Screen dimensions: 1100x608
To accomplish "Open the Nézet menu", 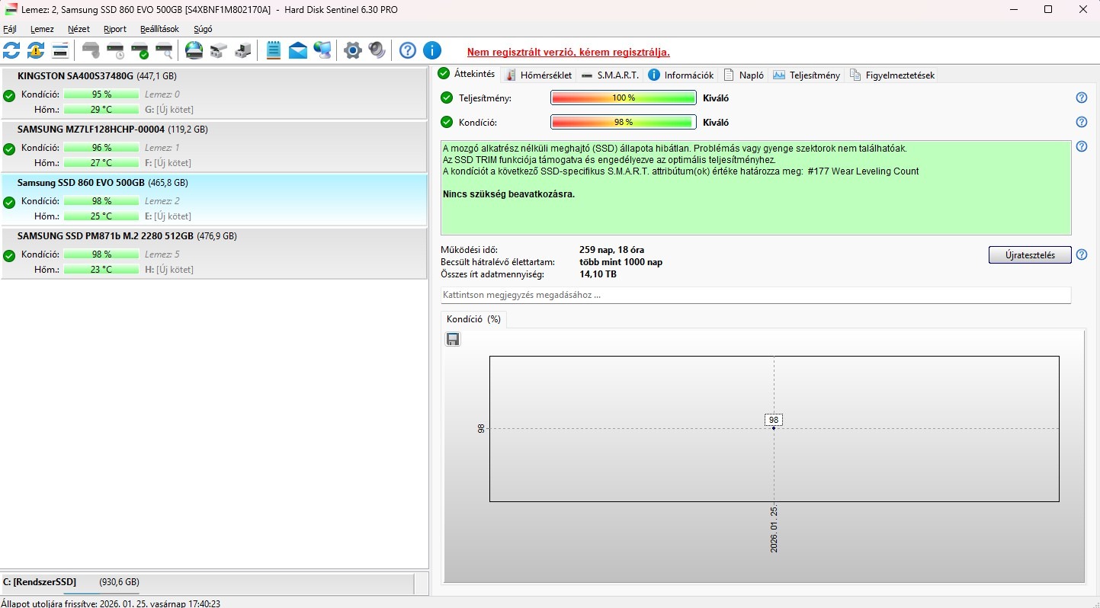I will click(x=79, y=29).
